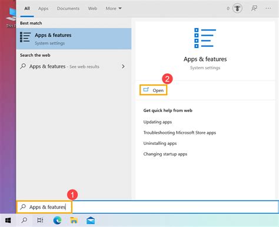The image size is (279, 227).
Task: Select the Web search tab
Action: [92, 8]
